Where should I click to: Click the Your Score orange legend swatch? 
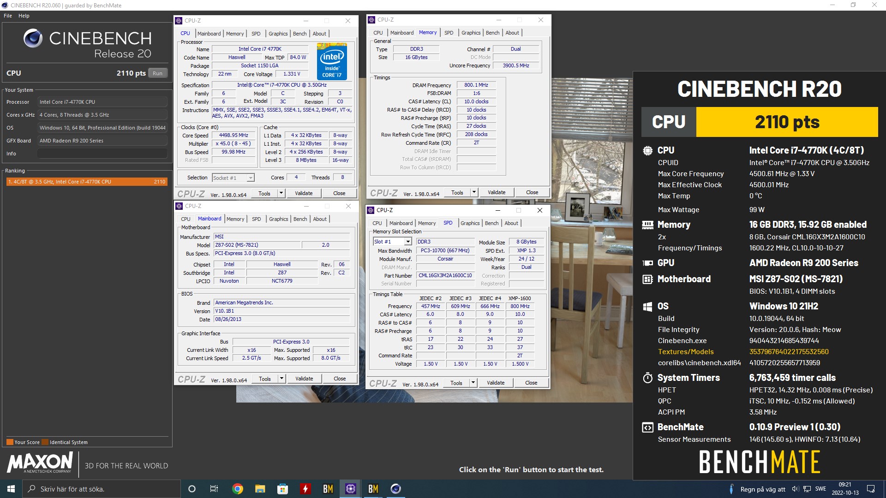[9, 442]
